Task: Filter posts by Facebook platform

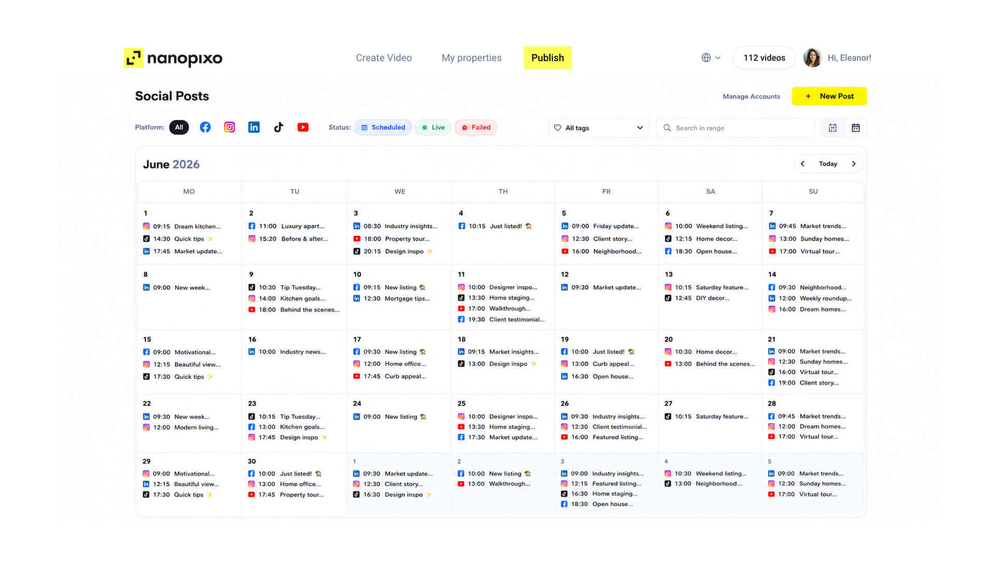Action: coord(205,127)
